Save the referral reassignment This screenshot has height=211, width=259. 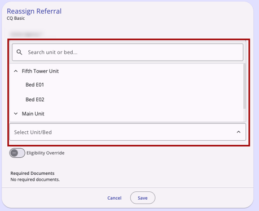[x=143, y=198]
